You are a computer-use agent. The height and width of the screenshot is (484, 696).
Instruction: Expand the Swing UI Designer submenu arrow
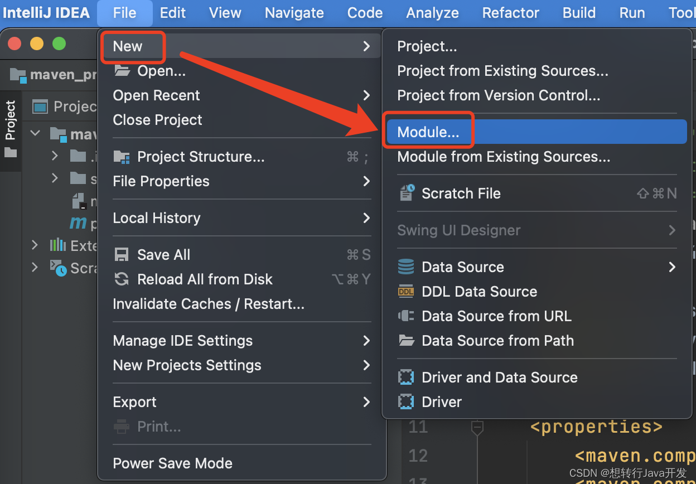coord(672,230)
